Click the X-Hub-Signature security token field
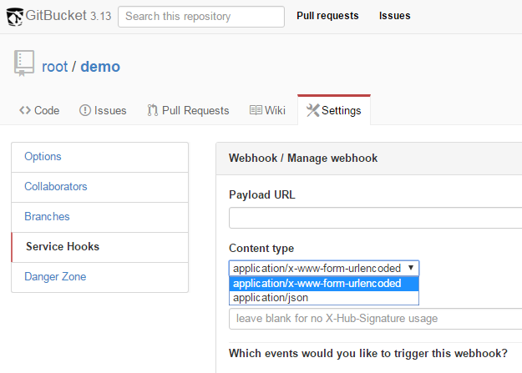The width and height of the screenshot is (522, 373). (376, 319)
